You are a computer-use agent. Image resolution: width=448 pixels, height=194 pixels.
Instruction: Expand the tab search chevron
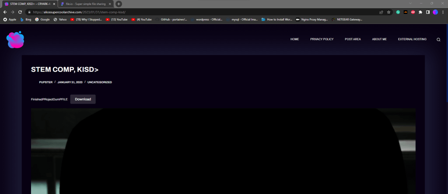410,3
